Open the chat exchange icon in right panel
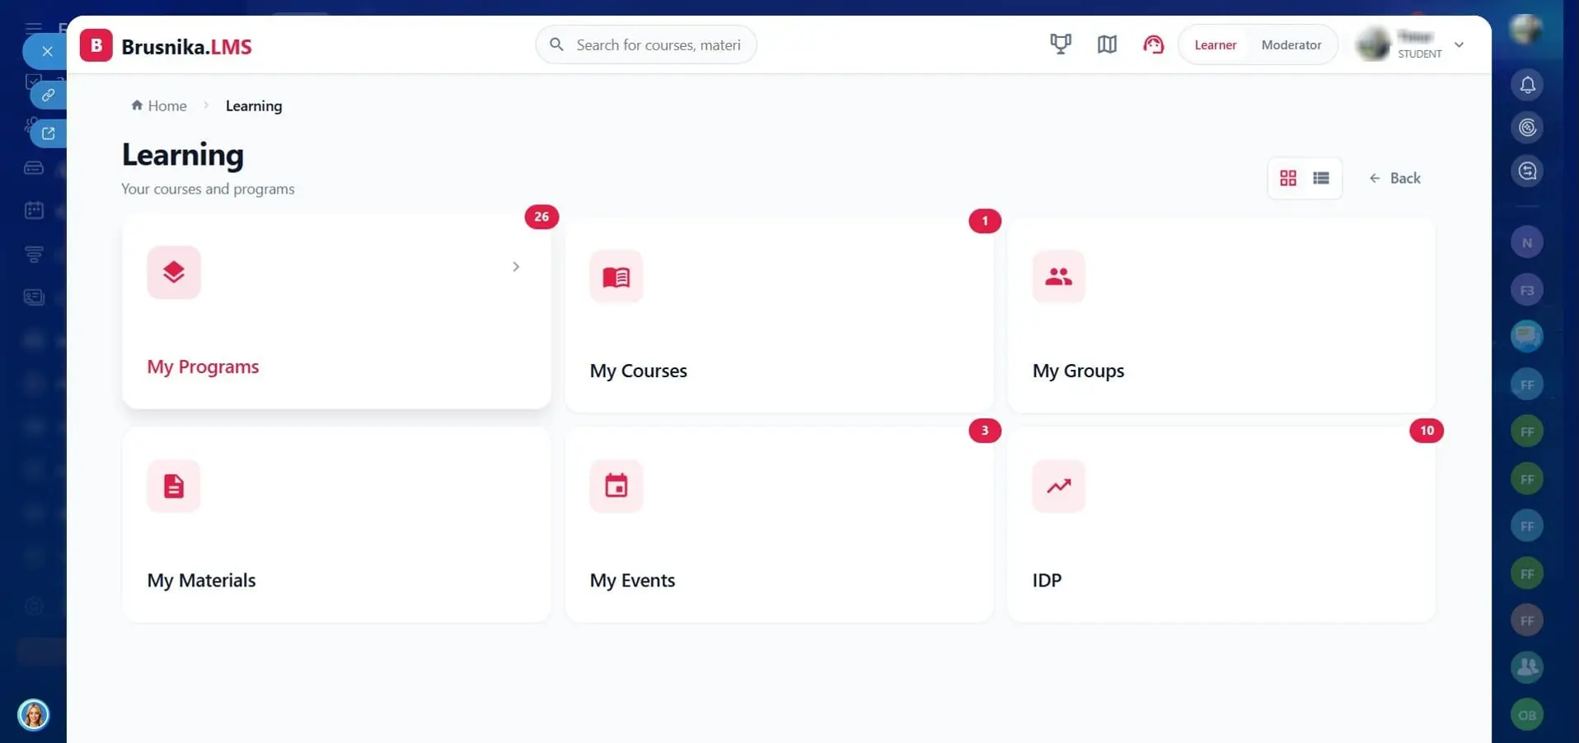This screenshot has height=743, width=1579. 1527,171
